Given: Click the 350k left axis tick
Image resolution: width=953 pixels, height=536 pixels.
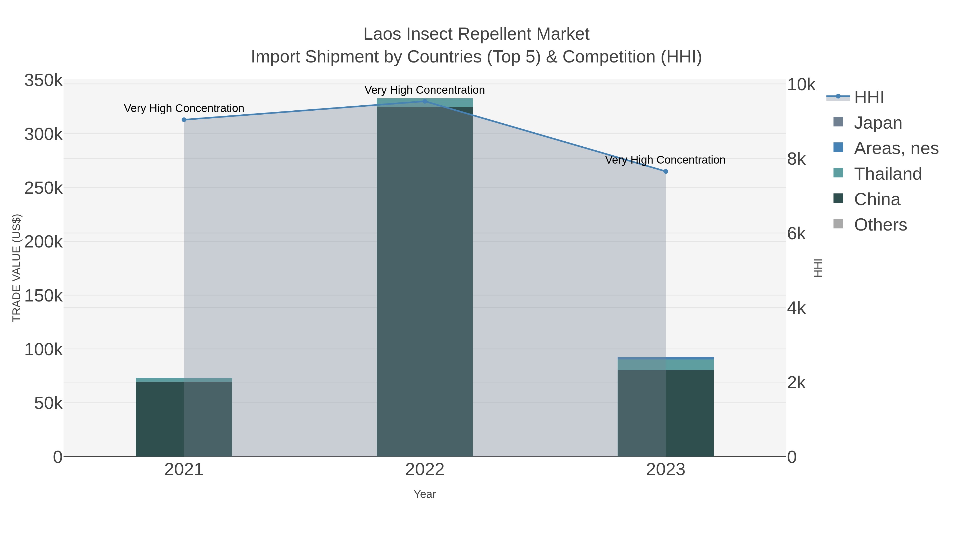Looking at the screenshot, I should (44, 81).
